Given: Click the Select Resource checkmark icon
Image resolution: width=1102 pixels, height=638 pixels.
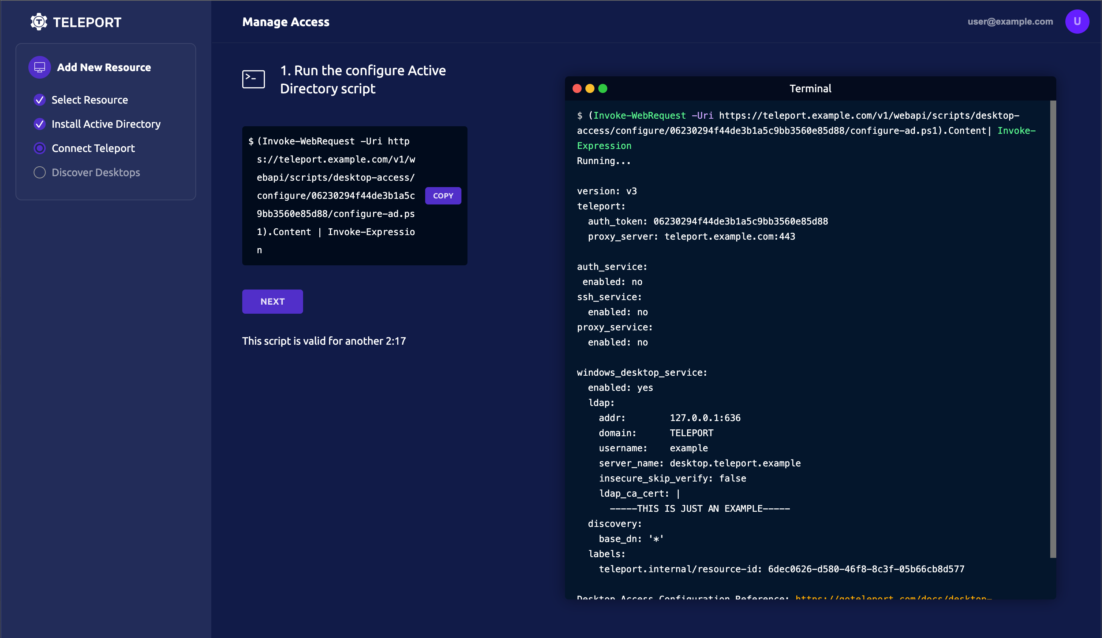Looking at the screenshot, I should [40, 100].
